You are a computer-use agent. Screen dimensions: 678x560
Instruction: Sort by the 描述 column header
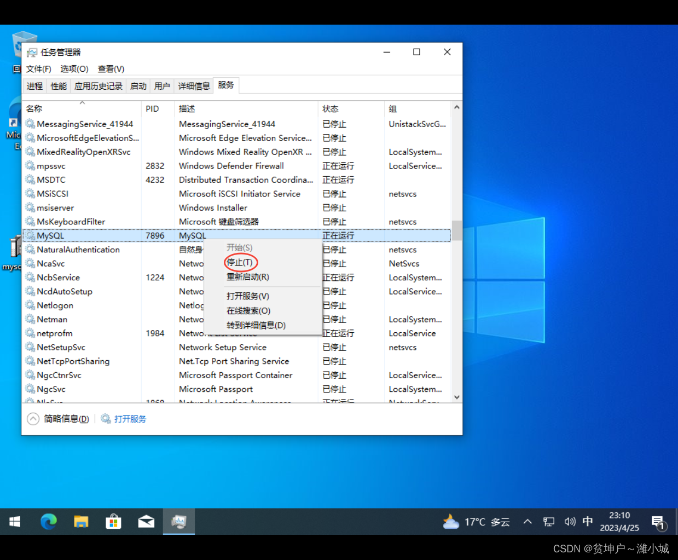(246, 108)
